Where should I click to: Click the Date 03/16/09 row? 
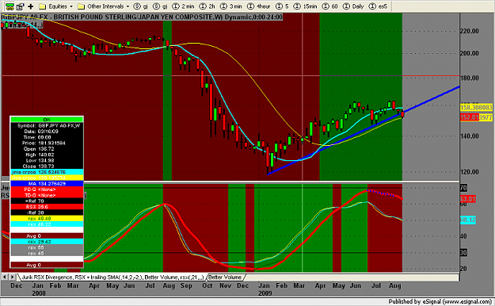(x=47, y=131)
